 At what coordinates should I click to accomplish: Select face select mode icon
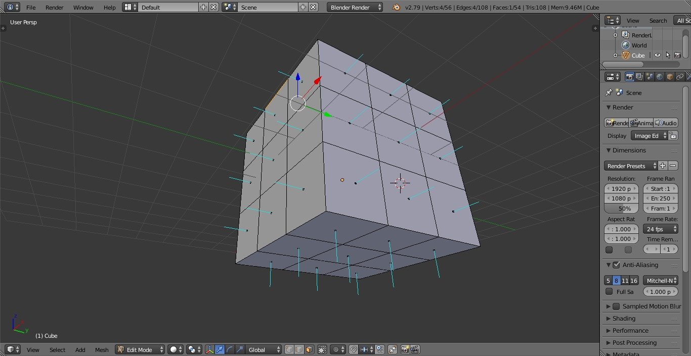pos(309,349)
